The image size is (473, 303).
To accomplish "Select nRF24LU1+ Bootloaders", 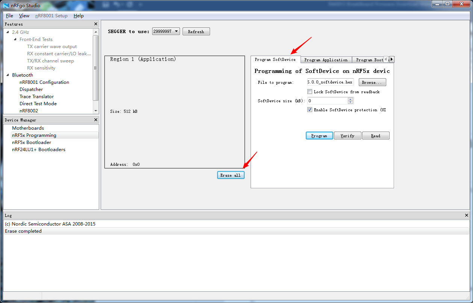I will 38,150.
